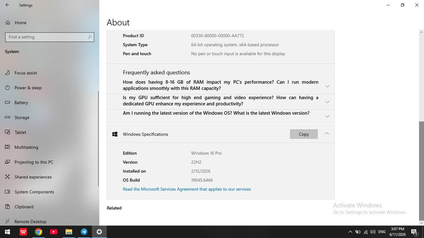Click the About page vertical scrollbar thumb
The height and width of the screenshot is (238, 424).
(x=421, y=171)
